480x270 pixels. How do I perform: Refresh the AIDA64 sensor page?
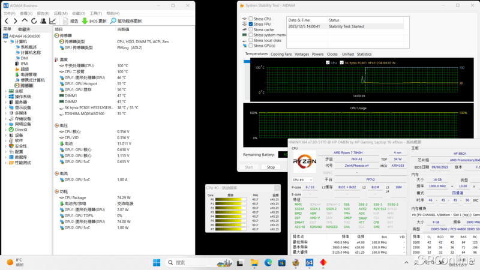pos(34,21)
